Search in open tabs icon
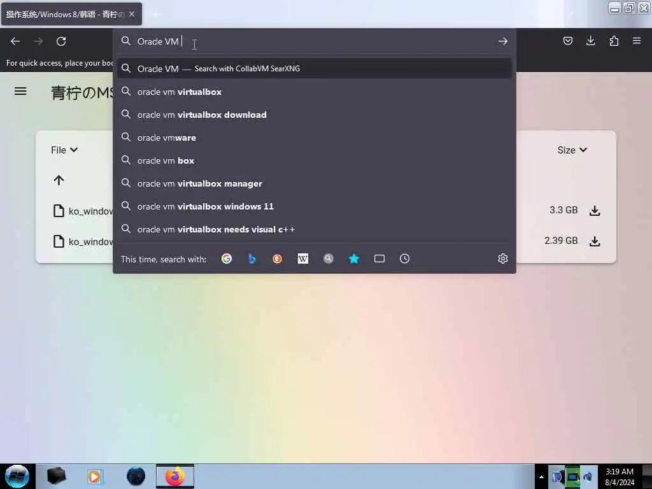The width and height of the screenshot is (652, 489). click(x=379, y=259)
